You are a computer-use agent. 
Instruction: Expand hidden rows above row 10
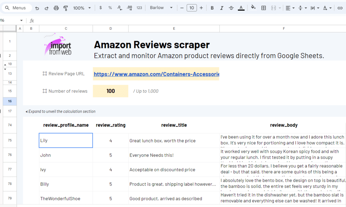click(x=5, y=65)
